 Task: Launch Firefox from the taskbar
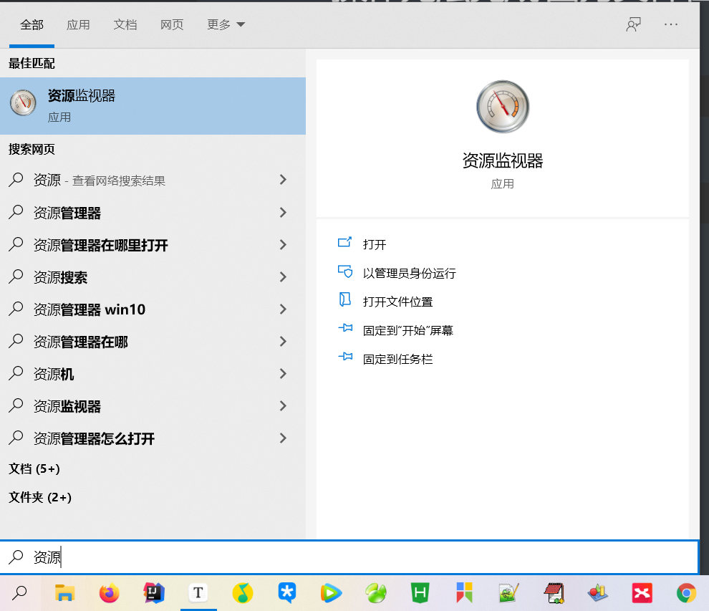click(x=109, y=592)
